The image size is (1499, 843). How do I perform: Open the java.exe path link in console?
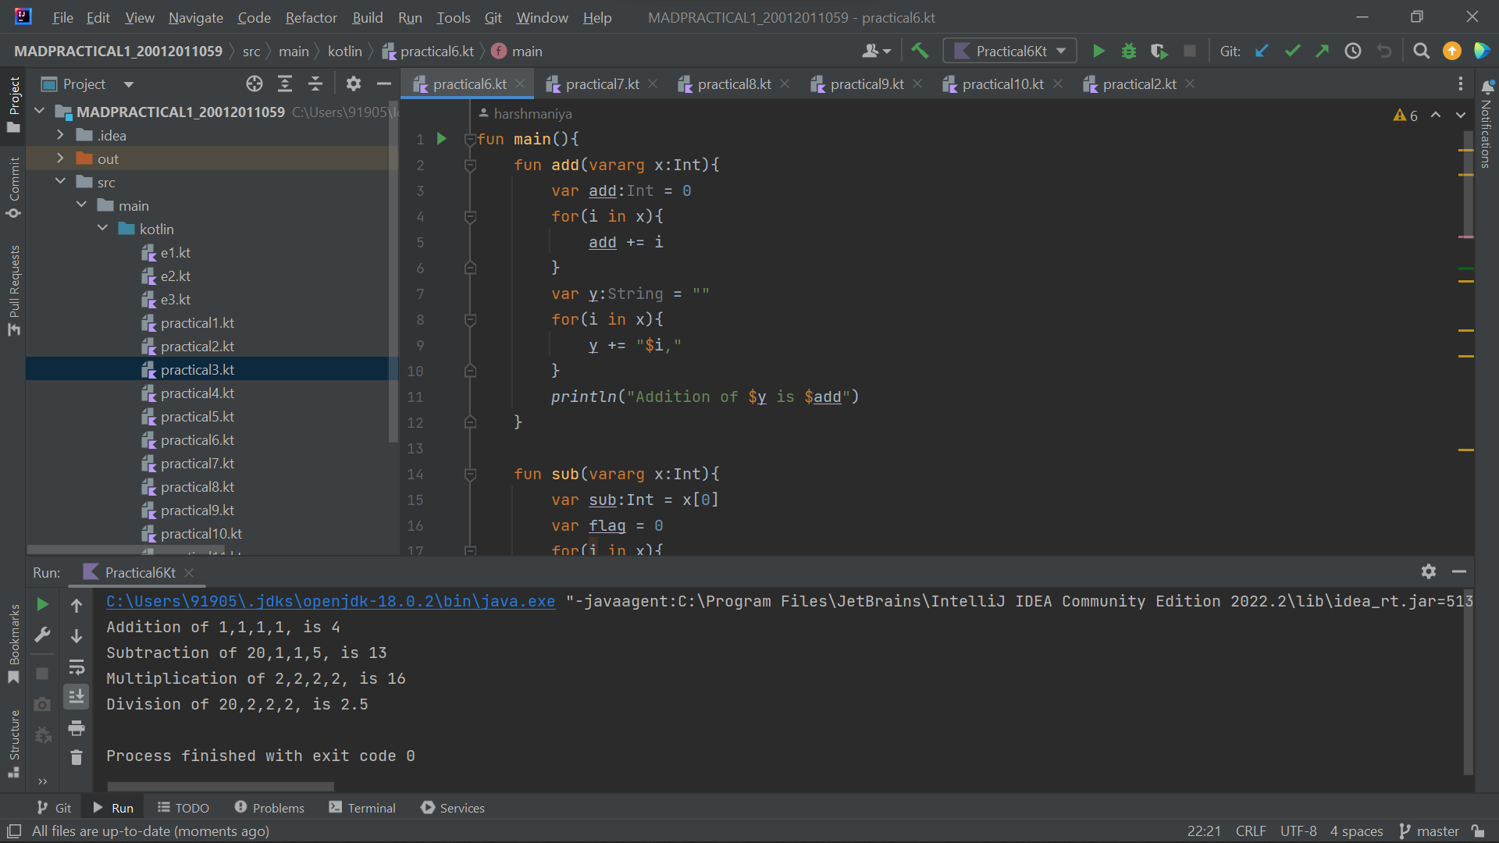coord(330,602)
